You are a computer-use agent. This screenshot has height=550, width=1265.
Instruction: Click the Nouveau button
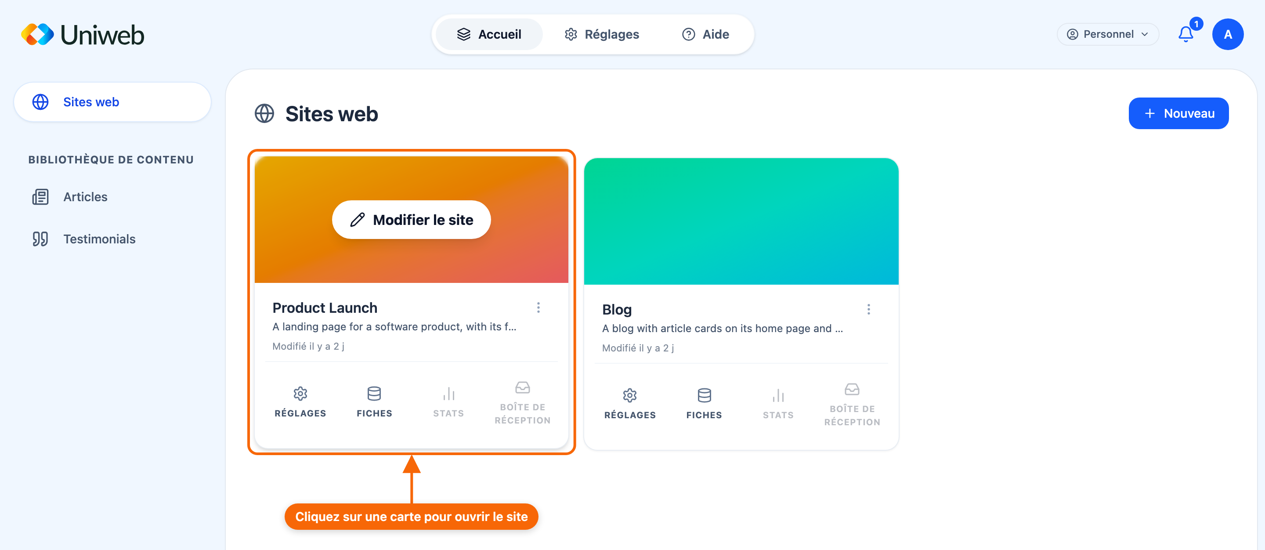point(1178,113)
